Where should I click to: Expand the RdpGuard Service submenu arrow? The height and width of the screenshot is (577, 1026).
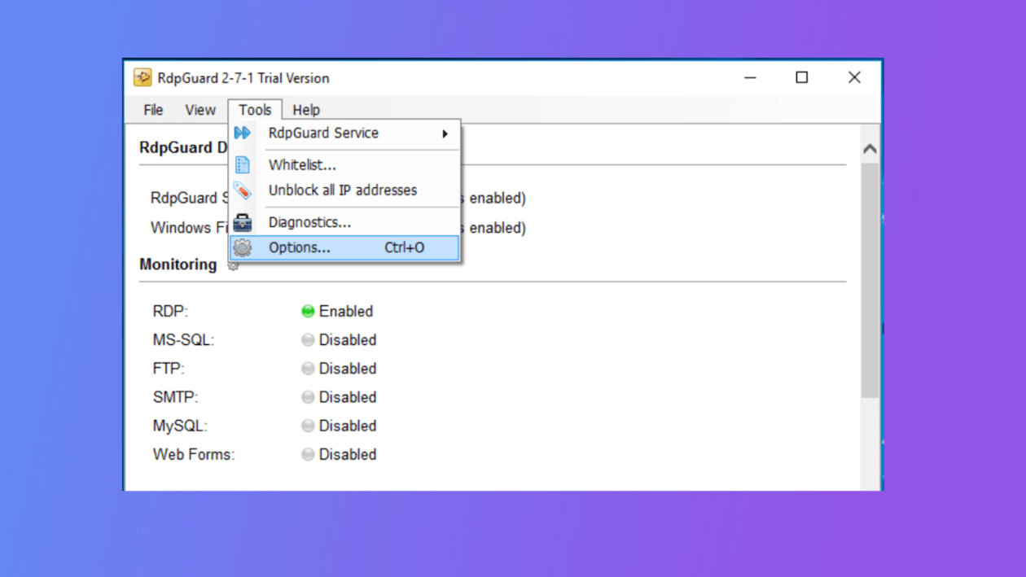(x=445, y=133)
